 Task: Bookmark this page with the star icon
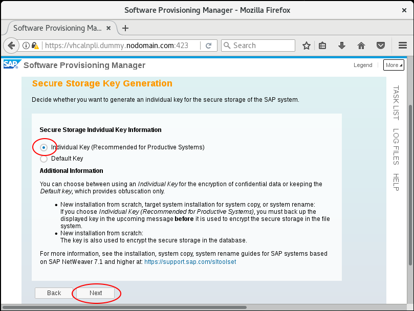pos(306,46)
